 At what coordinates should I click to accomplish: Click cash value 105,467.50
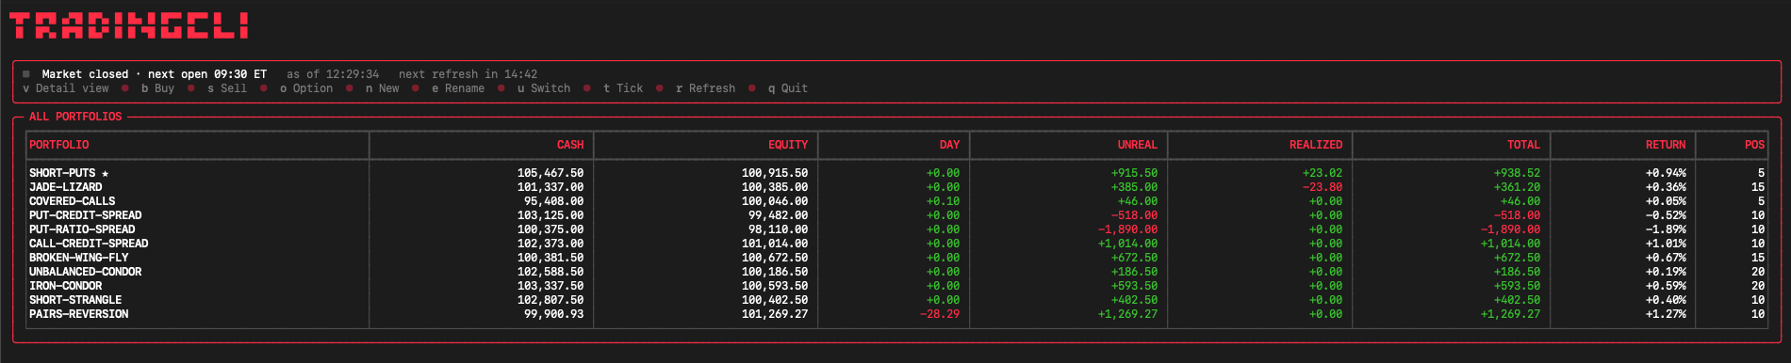coord(550,173)
